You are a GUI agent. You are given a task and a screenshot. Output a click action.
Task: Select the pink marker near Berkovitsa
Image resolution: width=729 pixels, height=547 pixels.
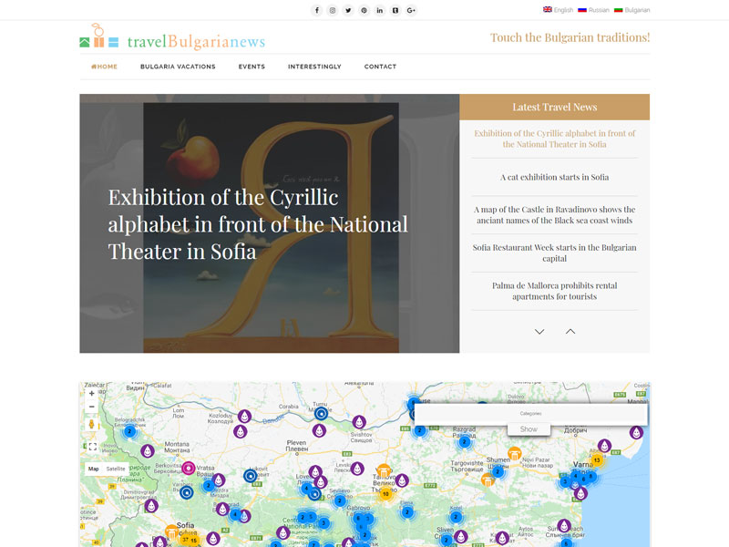[189, 468]
